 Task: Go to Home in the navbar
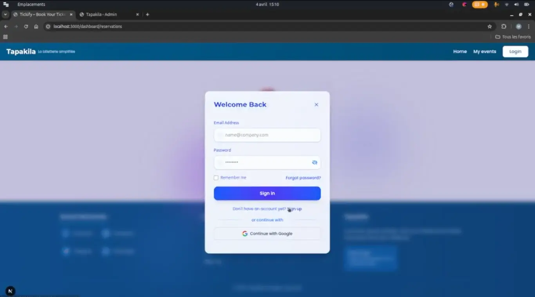click(x=460, y=52)
